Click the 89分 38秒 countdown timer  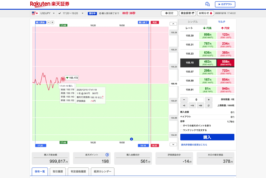pos(129,13)
